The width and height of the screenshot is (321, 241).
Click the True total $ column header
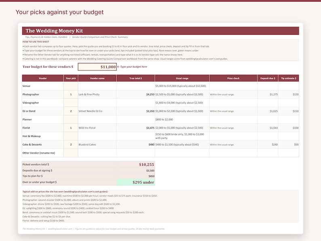point(135,78)
